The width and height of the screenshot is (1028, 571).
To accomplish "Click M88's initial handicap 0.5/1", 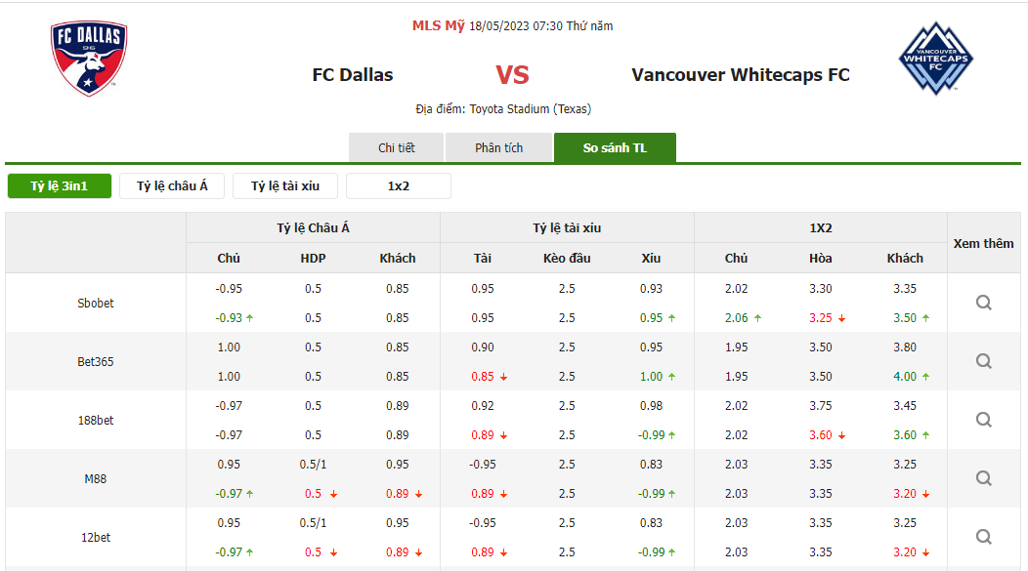I will click(313, 465).
